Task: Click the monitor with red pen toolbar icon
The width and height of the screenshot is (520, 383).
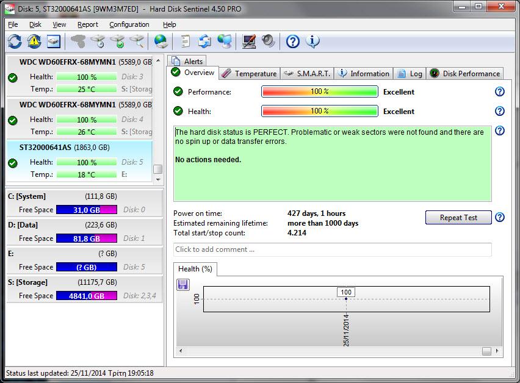Action: click(249, 41)
